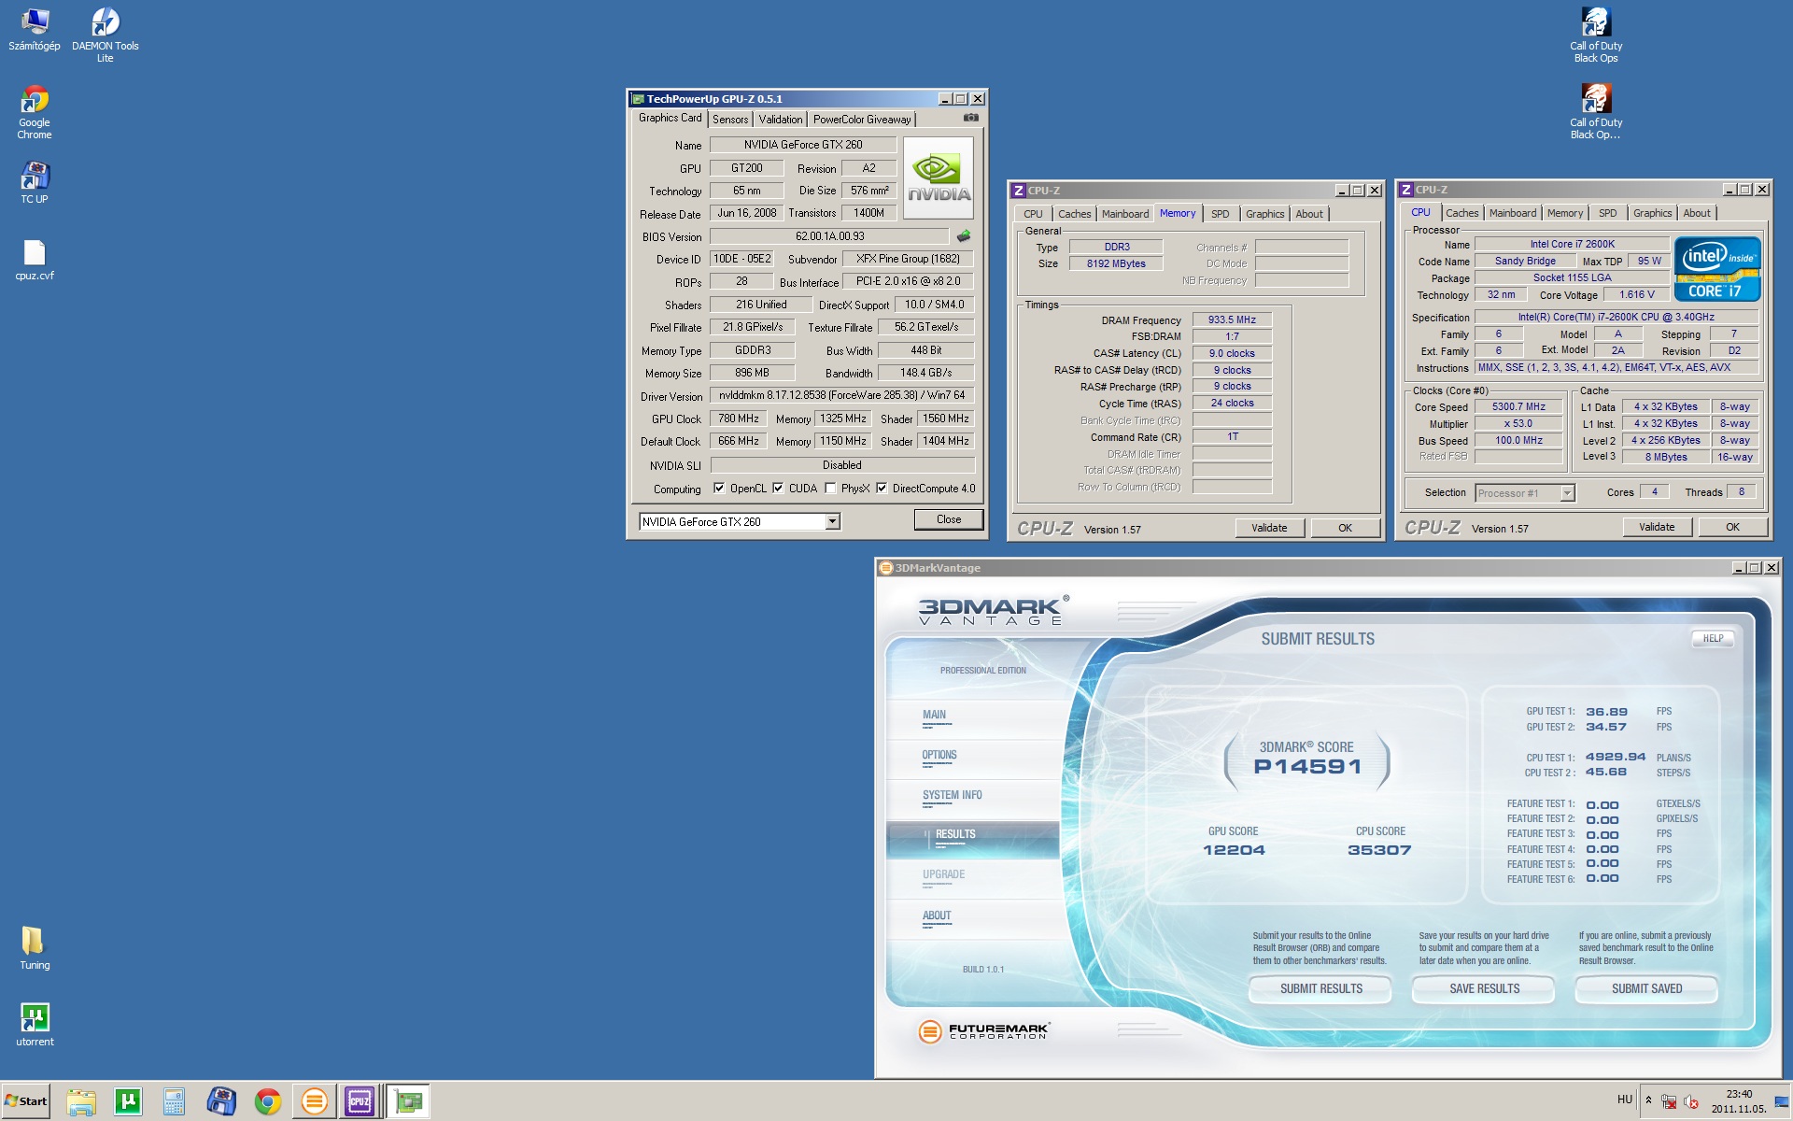Open the SPD tab in Memory CPU-Z window
The width and height of the screenshot is (1793, 1121).
tap(1220, 214)
